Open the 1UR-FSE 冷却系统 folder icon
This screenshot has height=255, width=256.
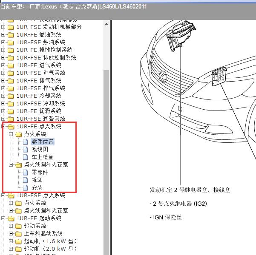click(11, 104)
